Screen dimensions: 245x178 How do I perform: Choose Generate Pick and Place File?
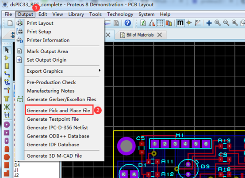[x=60, y=111]
